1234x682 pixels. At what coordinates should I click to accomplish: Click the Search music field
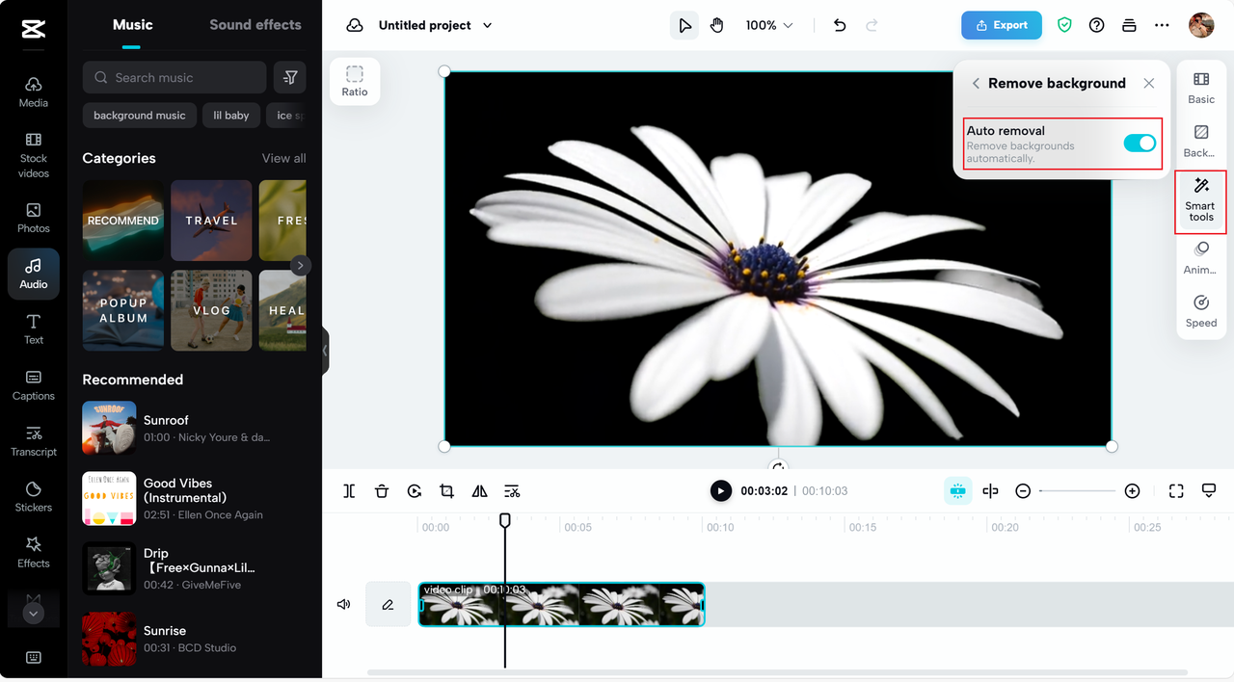coord(174,77)
